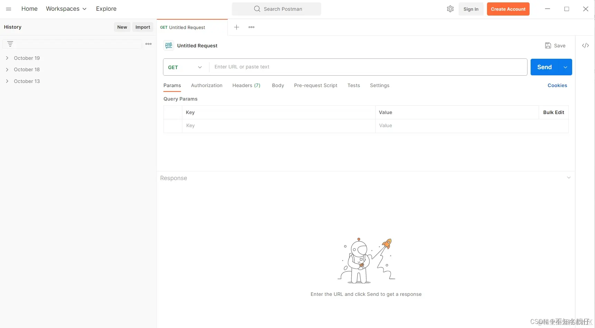The width and height of the screenshot is (595, 328).
Task: Click the history filter search field
Action: [72, 44]
